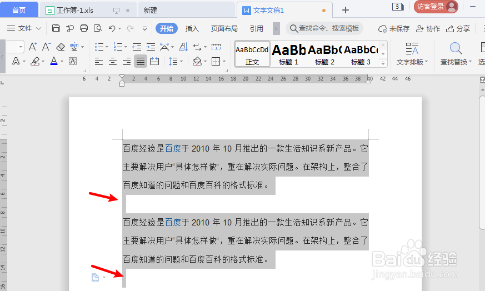This screenshot has width=485, height=291.
Task: Open the 查找替换 tool
Action: 456,53
